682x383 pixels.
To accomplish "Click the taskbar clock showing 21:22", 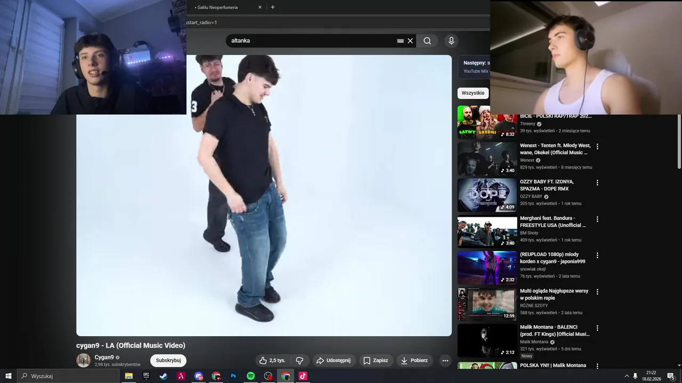I will (651, 376).
